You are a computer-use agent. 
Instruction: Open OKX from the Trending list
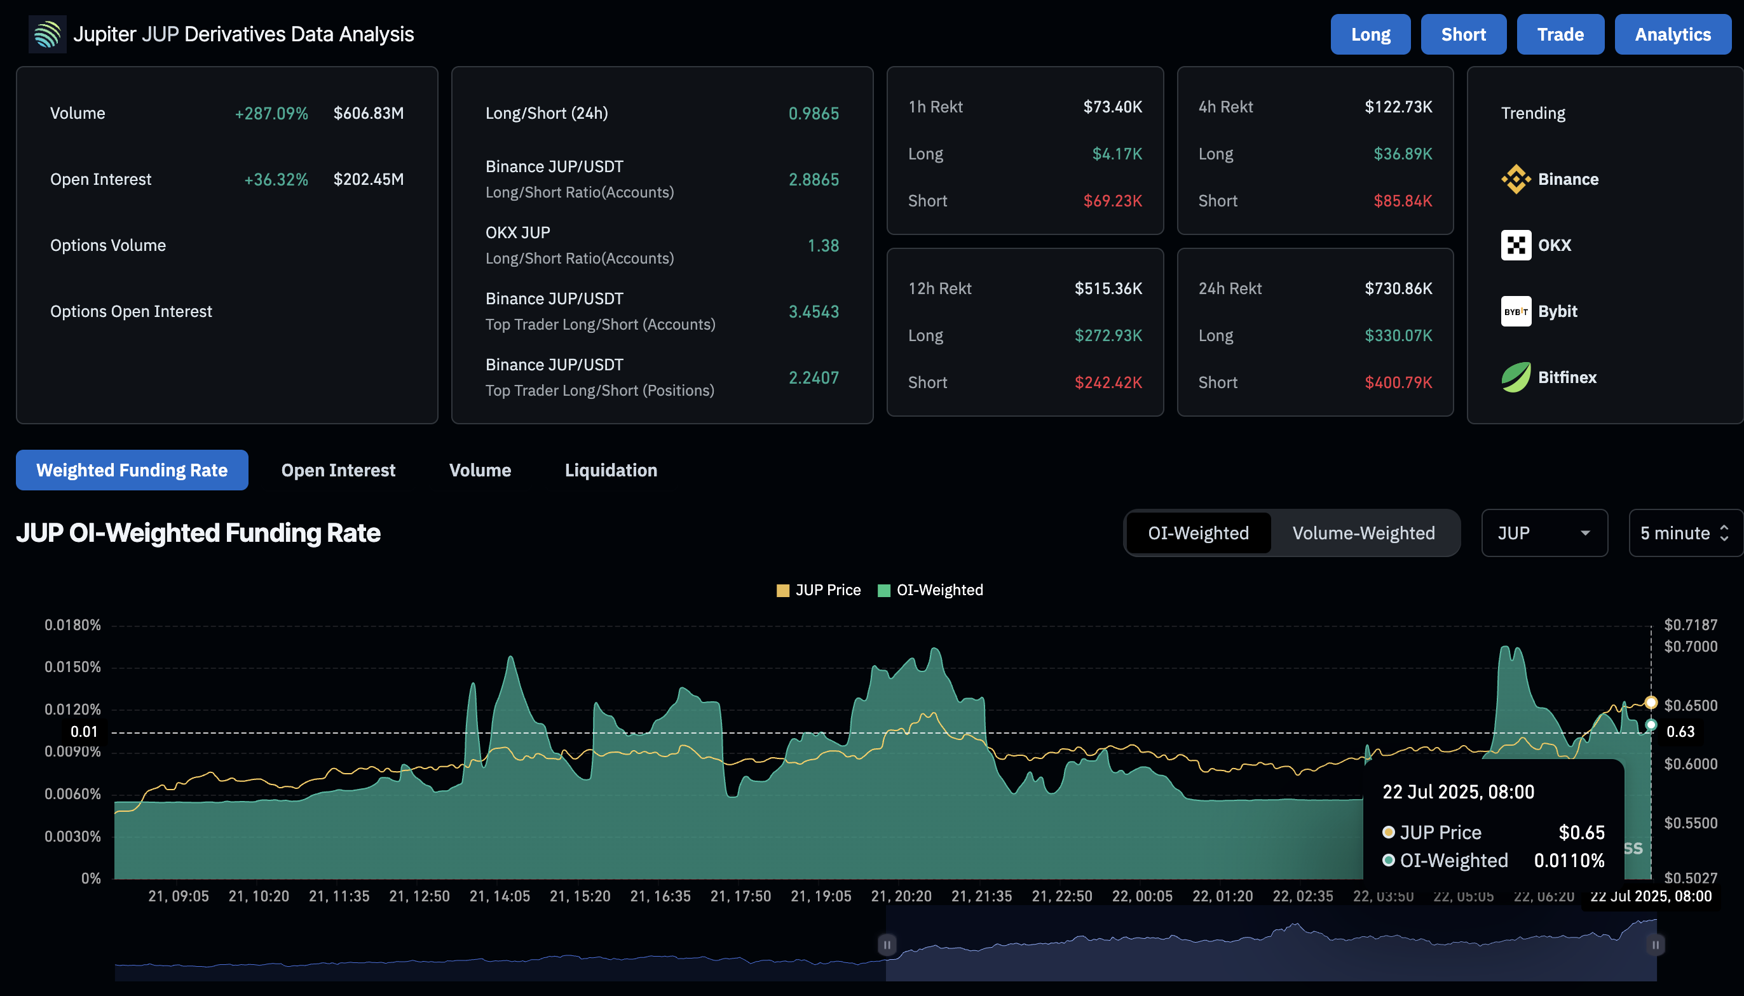click(1516, 245)
